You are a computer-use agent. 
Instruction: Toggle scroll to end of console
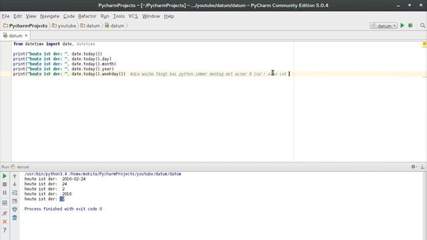tap(15, 201)
